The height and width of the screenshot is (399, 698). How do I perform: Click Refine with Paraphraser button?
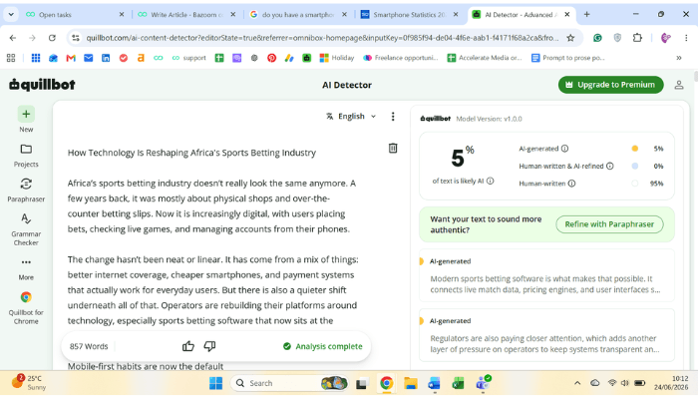pos(609,224)
